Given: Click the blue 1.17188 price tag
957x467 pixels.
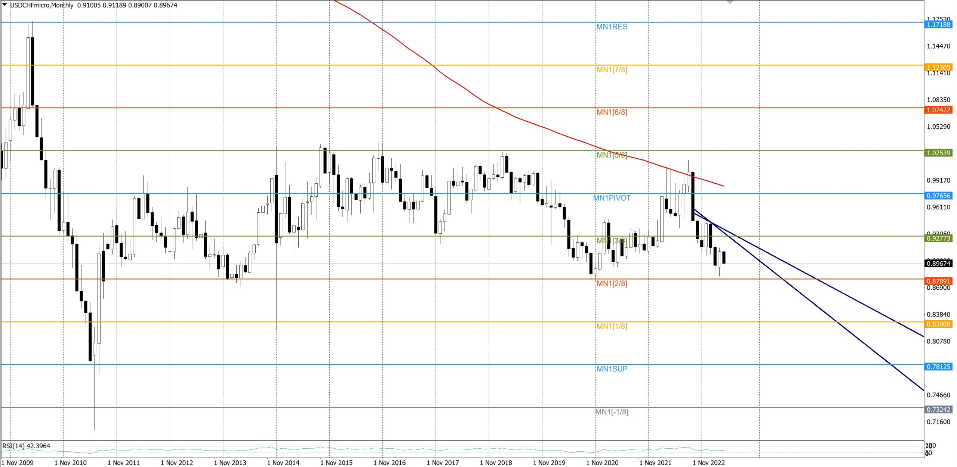Looking at the screenshot, I should 938,25.
